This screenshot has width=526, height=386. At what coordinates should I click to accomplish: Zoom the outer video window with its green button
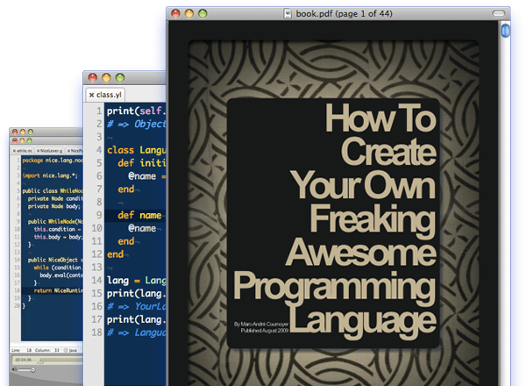(31, 132)
